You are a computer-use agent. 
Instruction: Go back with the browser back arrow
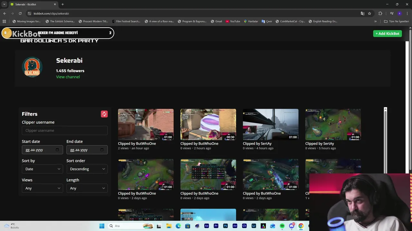5,13
